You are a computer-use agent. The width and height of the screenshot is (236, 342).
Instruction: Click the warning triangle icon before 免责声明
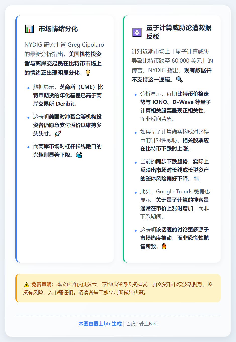pyautogui.click(x=26, y=285)
